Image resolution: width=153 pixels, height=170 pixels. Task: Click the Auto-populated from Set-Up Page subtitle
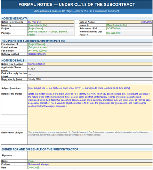tap(76, 11)
